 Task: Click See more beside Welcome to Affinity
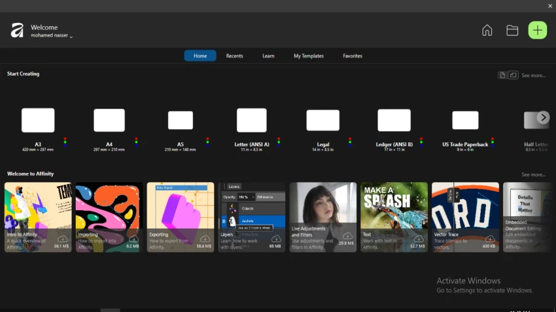pyautogui.click(x=533, y=175)
